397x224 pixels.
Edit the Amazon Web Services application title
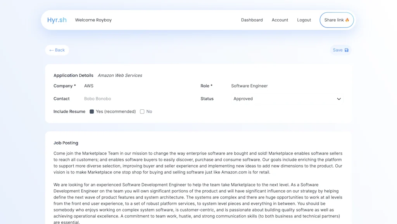click(120, 76)
